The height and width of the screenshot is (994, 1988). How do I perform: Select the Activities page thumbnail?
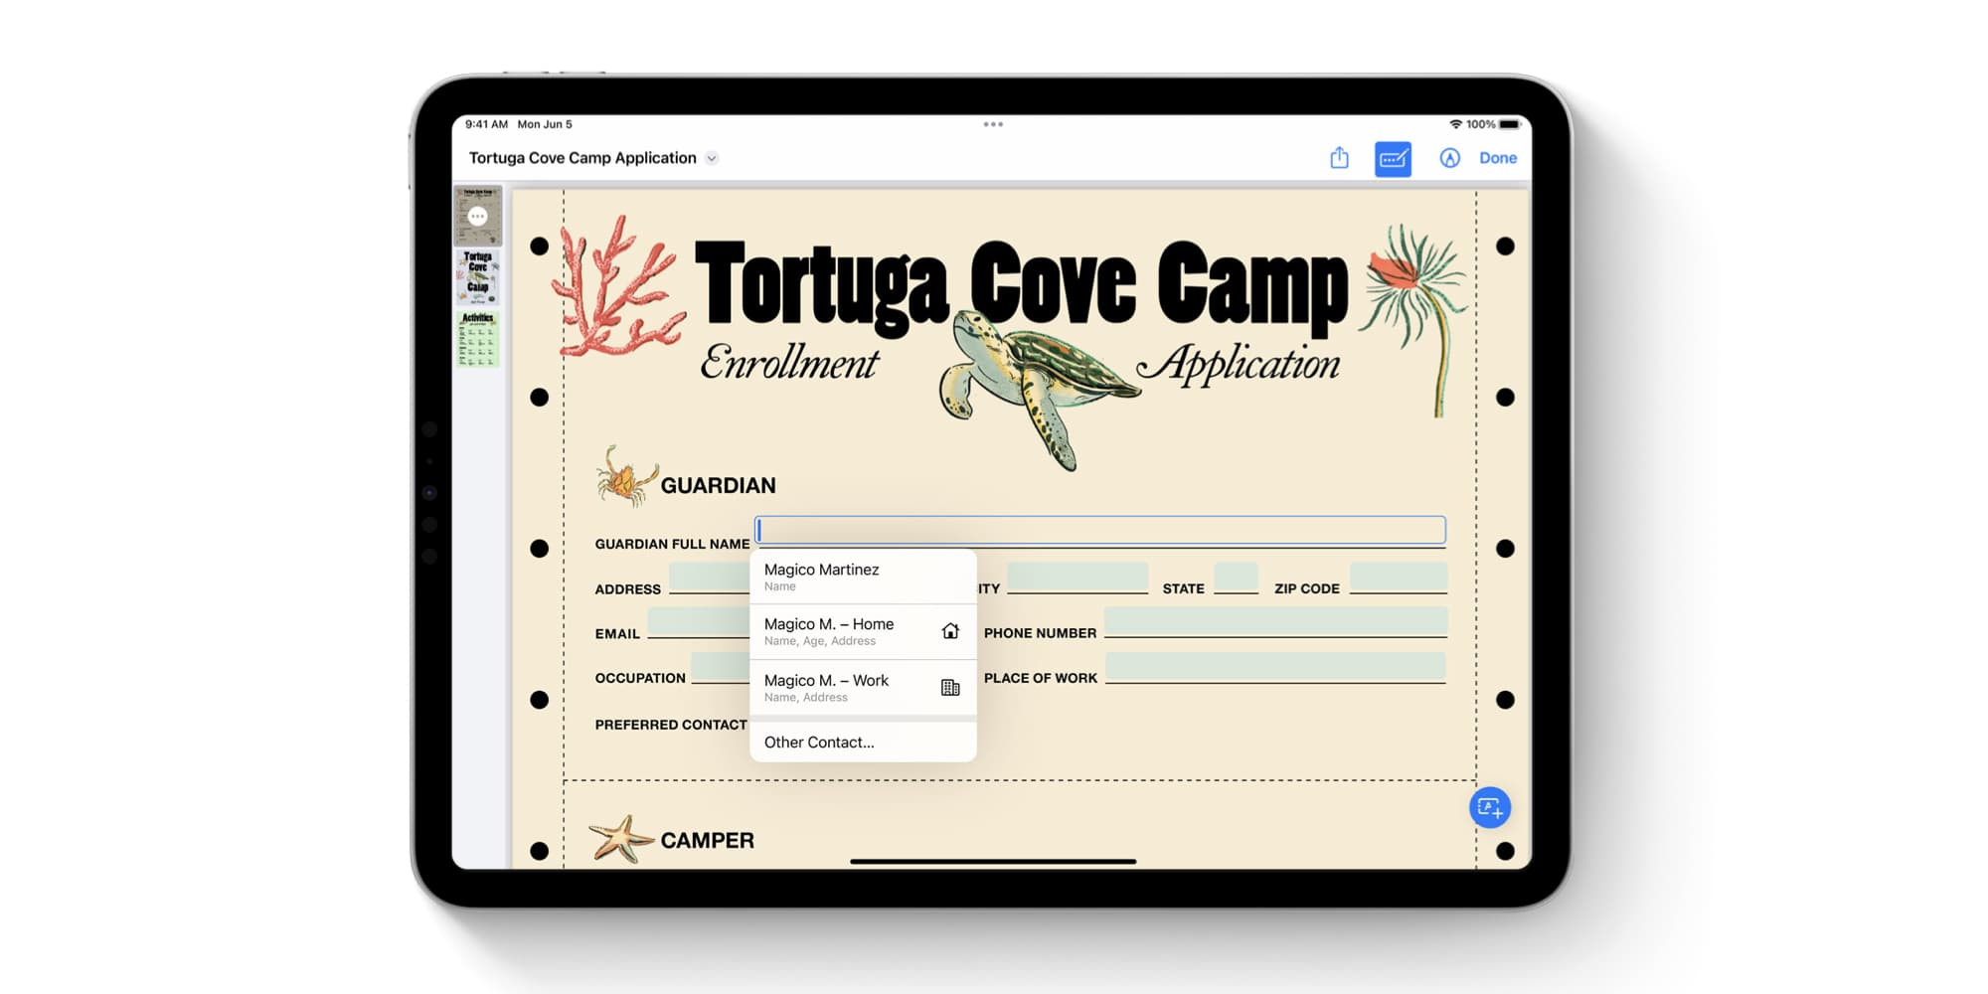coord(478,340)
